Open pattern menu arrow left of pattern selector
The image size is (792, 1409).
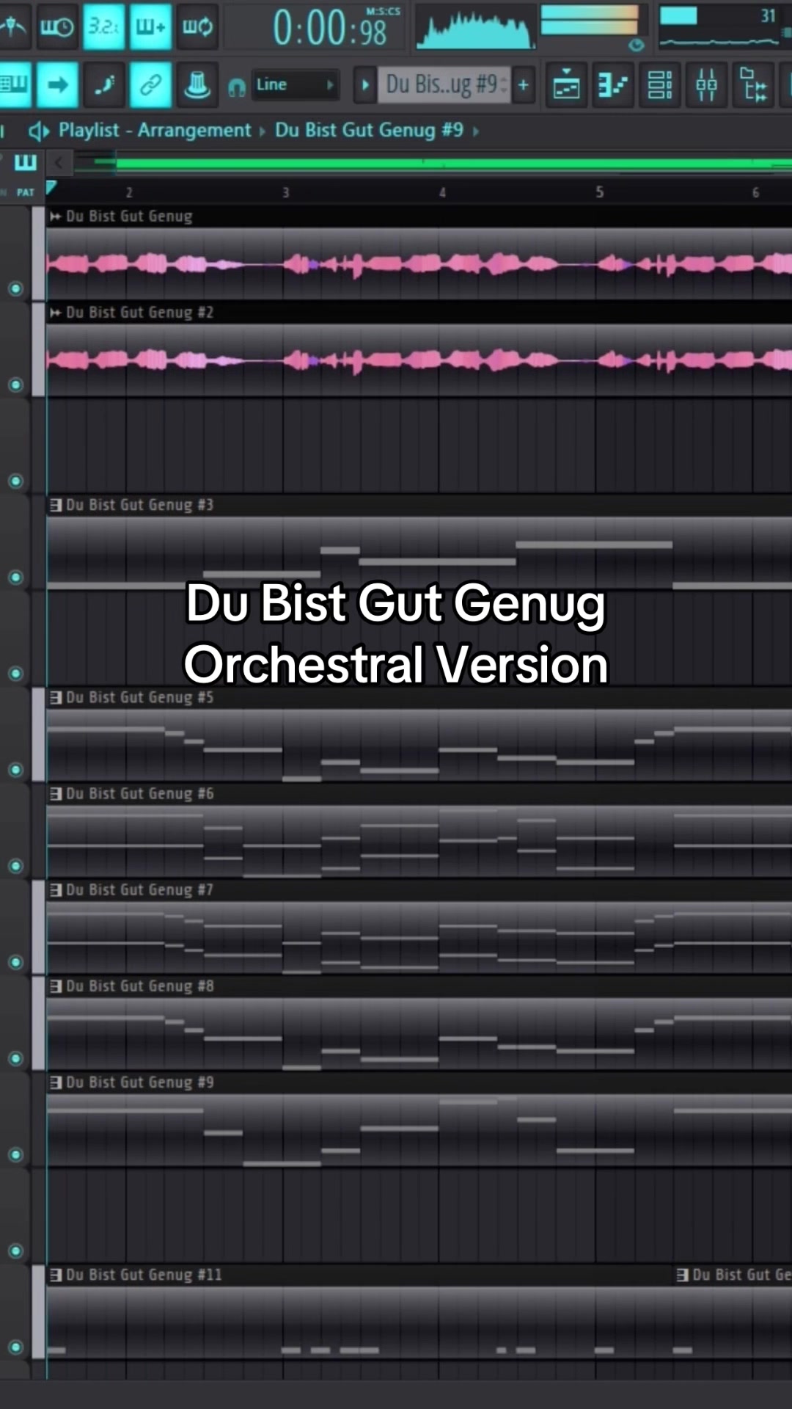click(x=364, y=85)
